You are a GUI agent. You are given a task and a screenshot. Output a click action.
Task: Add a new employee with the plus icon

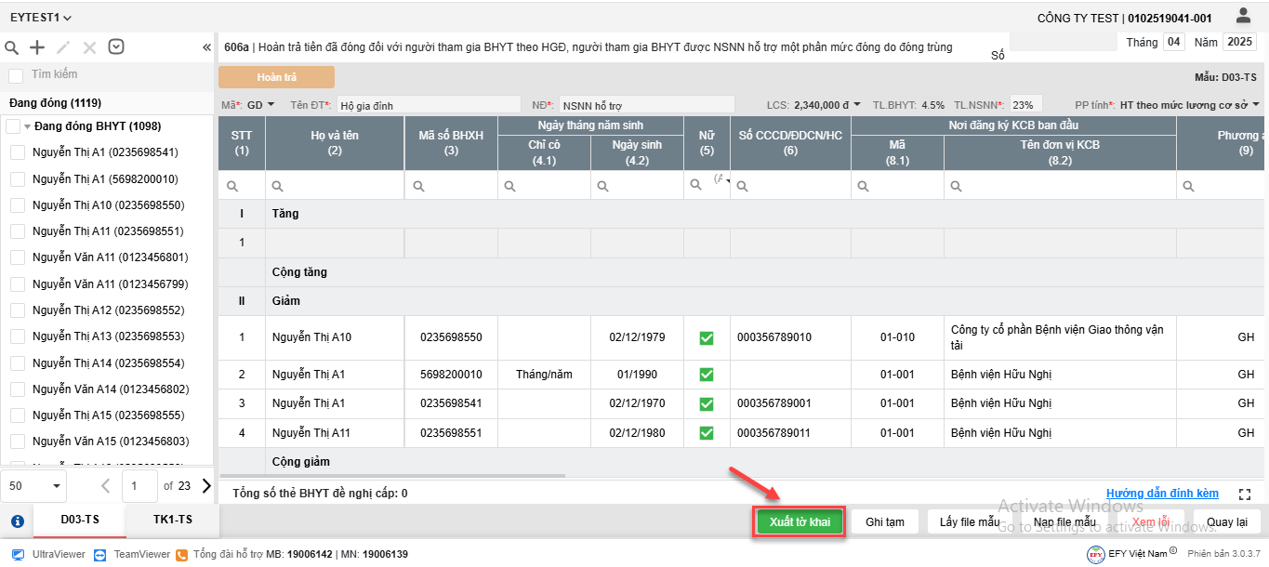tap(37, 47)
